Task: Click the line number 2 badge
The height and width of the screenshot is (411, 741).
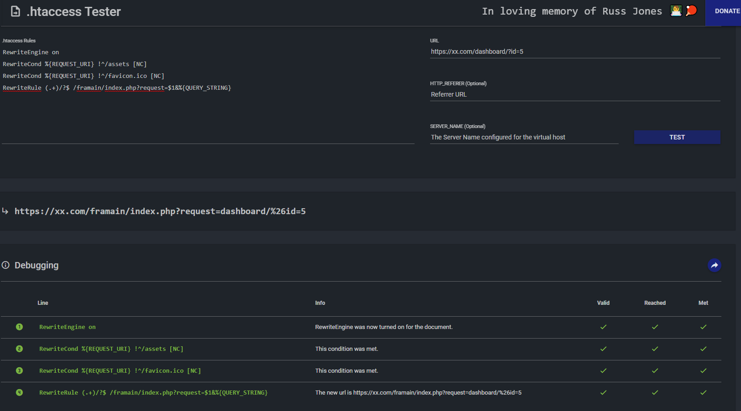Action: (19, 349)
